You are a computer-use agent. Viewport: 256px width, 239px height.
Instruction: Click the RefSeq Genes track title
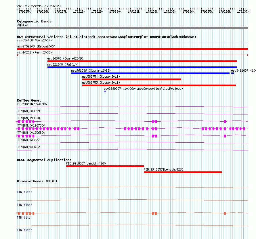click(29, 100)
